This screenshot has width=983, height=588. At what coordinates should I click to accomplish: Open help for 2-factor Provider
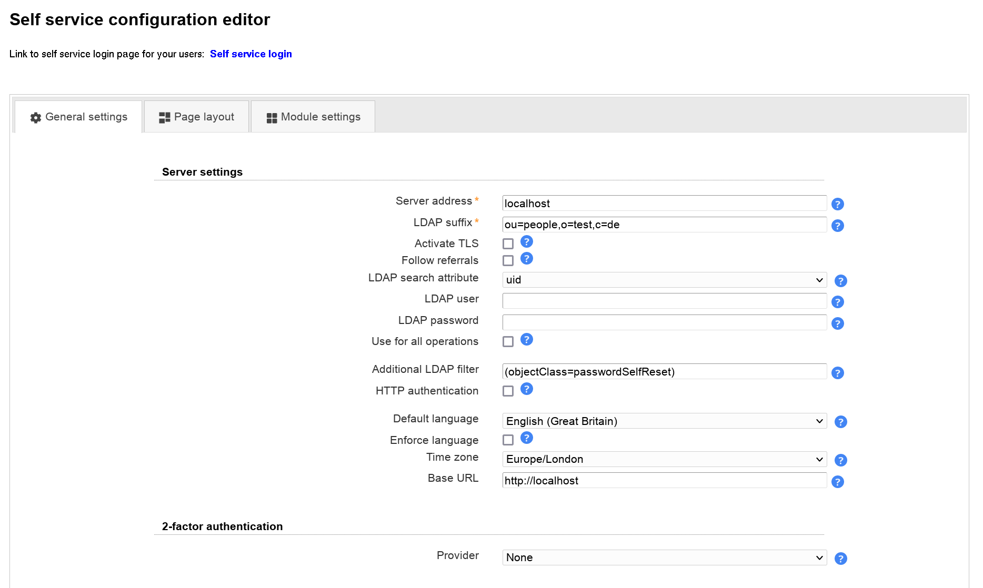pos(840,559)
